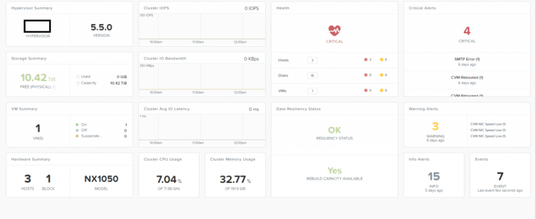The height and width of the screenshot is (219, 536).
Task: Open Disks count box showing 15
Action: point(312,76)
